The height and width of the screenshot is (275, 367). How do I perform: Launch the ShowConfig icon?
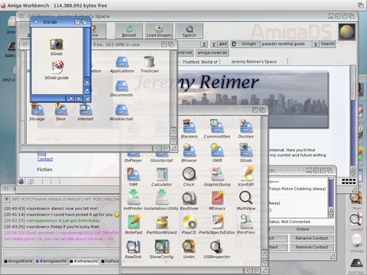[x=161, y=246]
